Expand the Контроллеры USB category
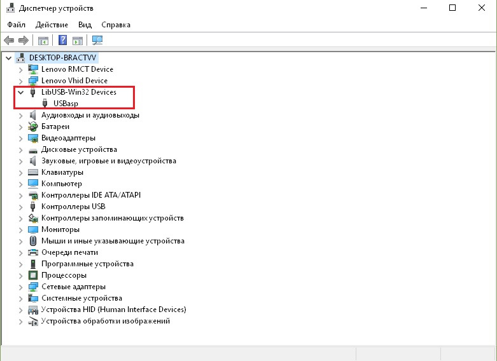 pos(21,207)
